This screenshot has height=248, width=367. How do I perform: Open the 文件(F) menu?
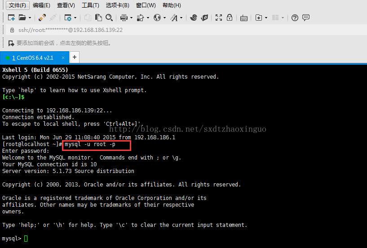[18, 5]
